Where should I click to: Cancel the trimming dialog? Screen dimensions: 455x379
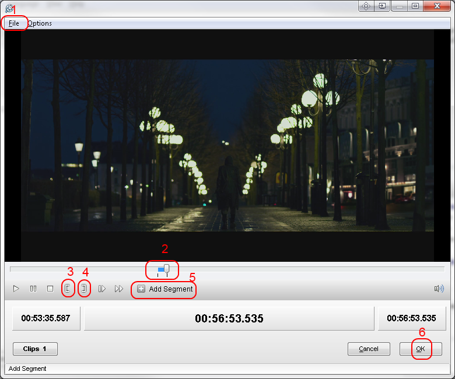(369, 349)
